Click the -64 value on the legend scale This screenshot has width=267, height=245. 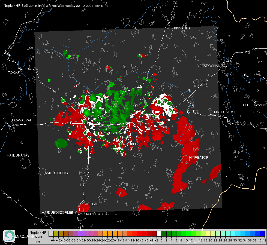point(53,240)
